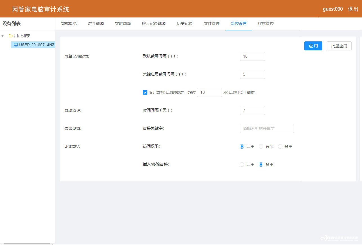Screen dimensions: 362x245
Task: Click the 不活动则停止截屏 text
Action: [x=239, y=92]
